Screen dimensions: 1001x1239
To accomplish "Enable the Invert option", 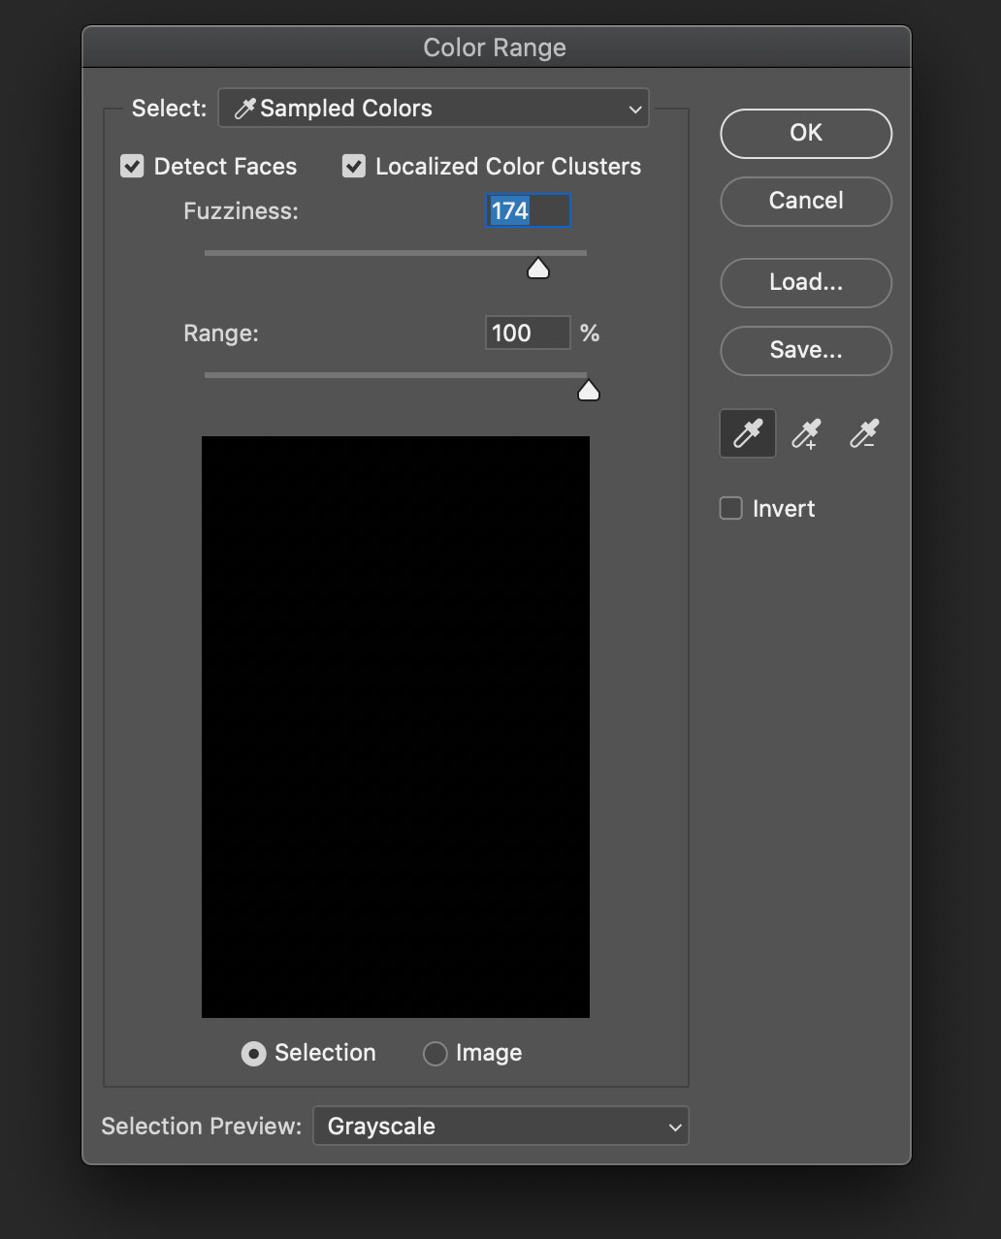I will pyautogui.click(x=730, y=507).
